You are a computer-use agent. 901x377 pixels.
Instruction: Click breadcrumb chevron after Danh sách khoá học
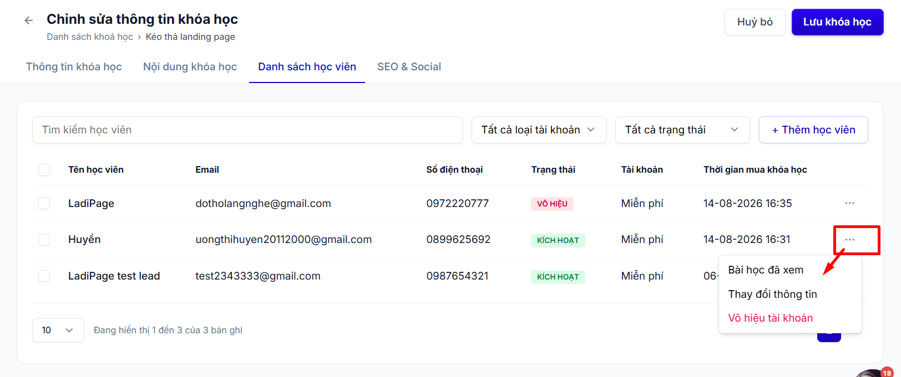click(139, 37)
